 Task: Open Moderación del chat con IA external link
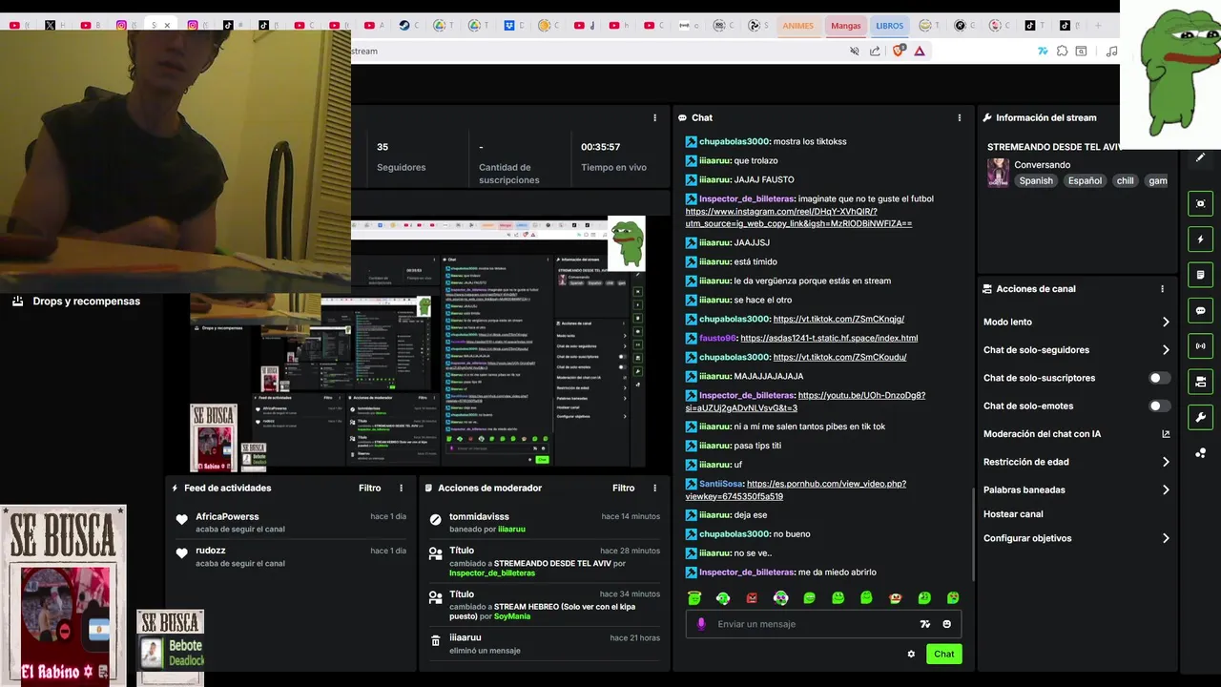1166,434
